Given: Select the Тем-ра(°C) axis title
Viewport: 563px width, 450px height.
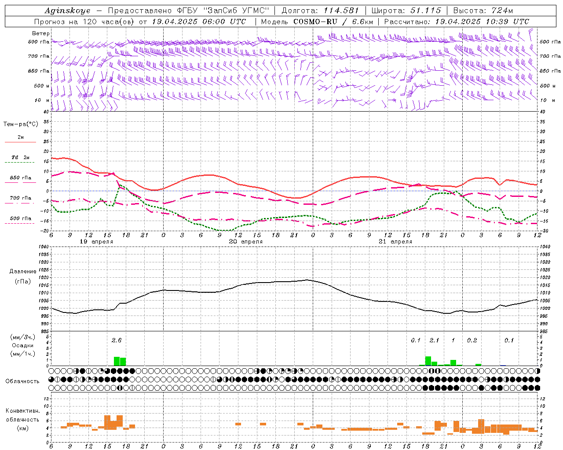Looking at the screenshot, I should point(21,124).
